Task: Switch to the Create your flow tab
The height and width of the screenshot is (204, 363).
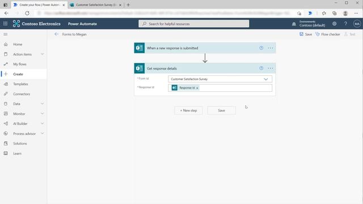Action: pos(39,5)
